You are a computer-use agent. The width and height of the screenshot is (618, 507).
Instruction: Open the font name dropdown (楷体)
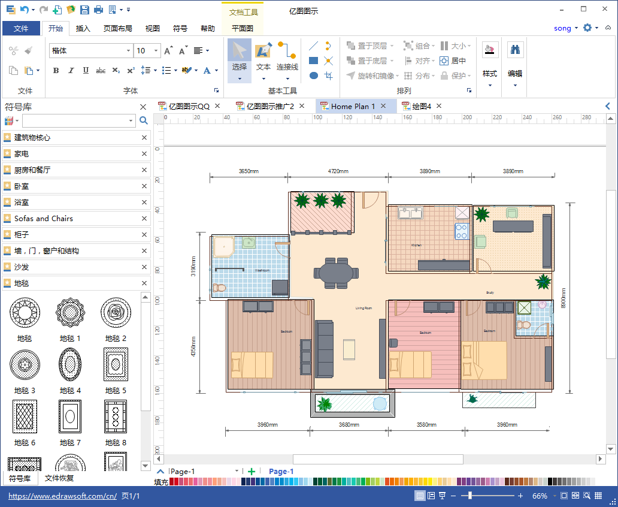pyautogui.click(x=128, y=51)
